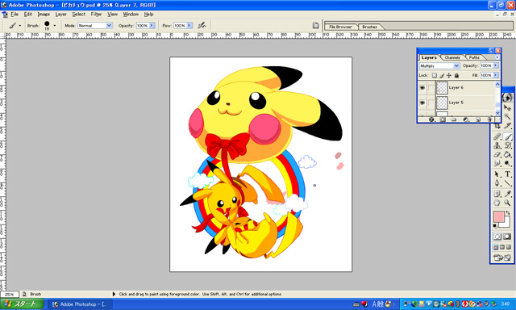Create new layer set folder
516x310 pixels.
(454, 119)
